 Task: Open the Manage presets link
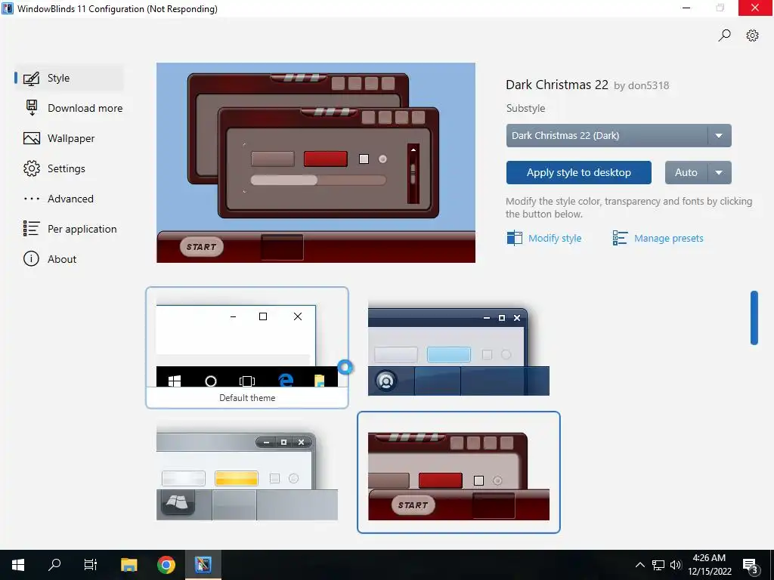[x=668, y=238]
